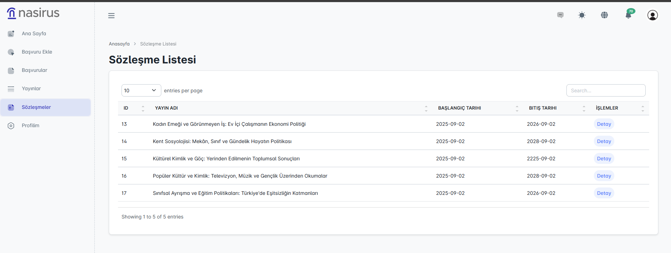Open the chat messages icon

coord(560,15)
